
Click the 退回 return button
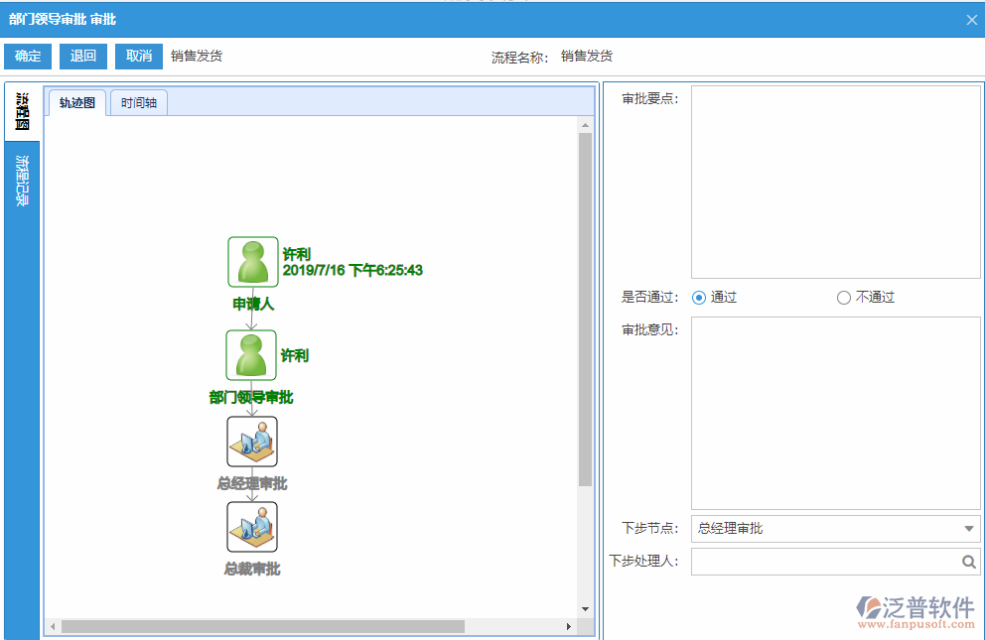click(82, 57)
